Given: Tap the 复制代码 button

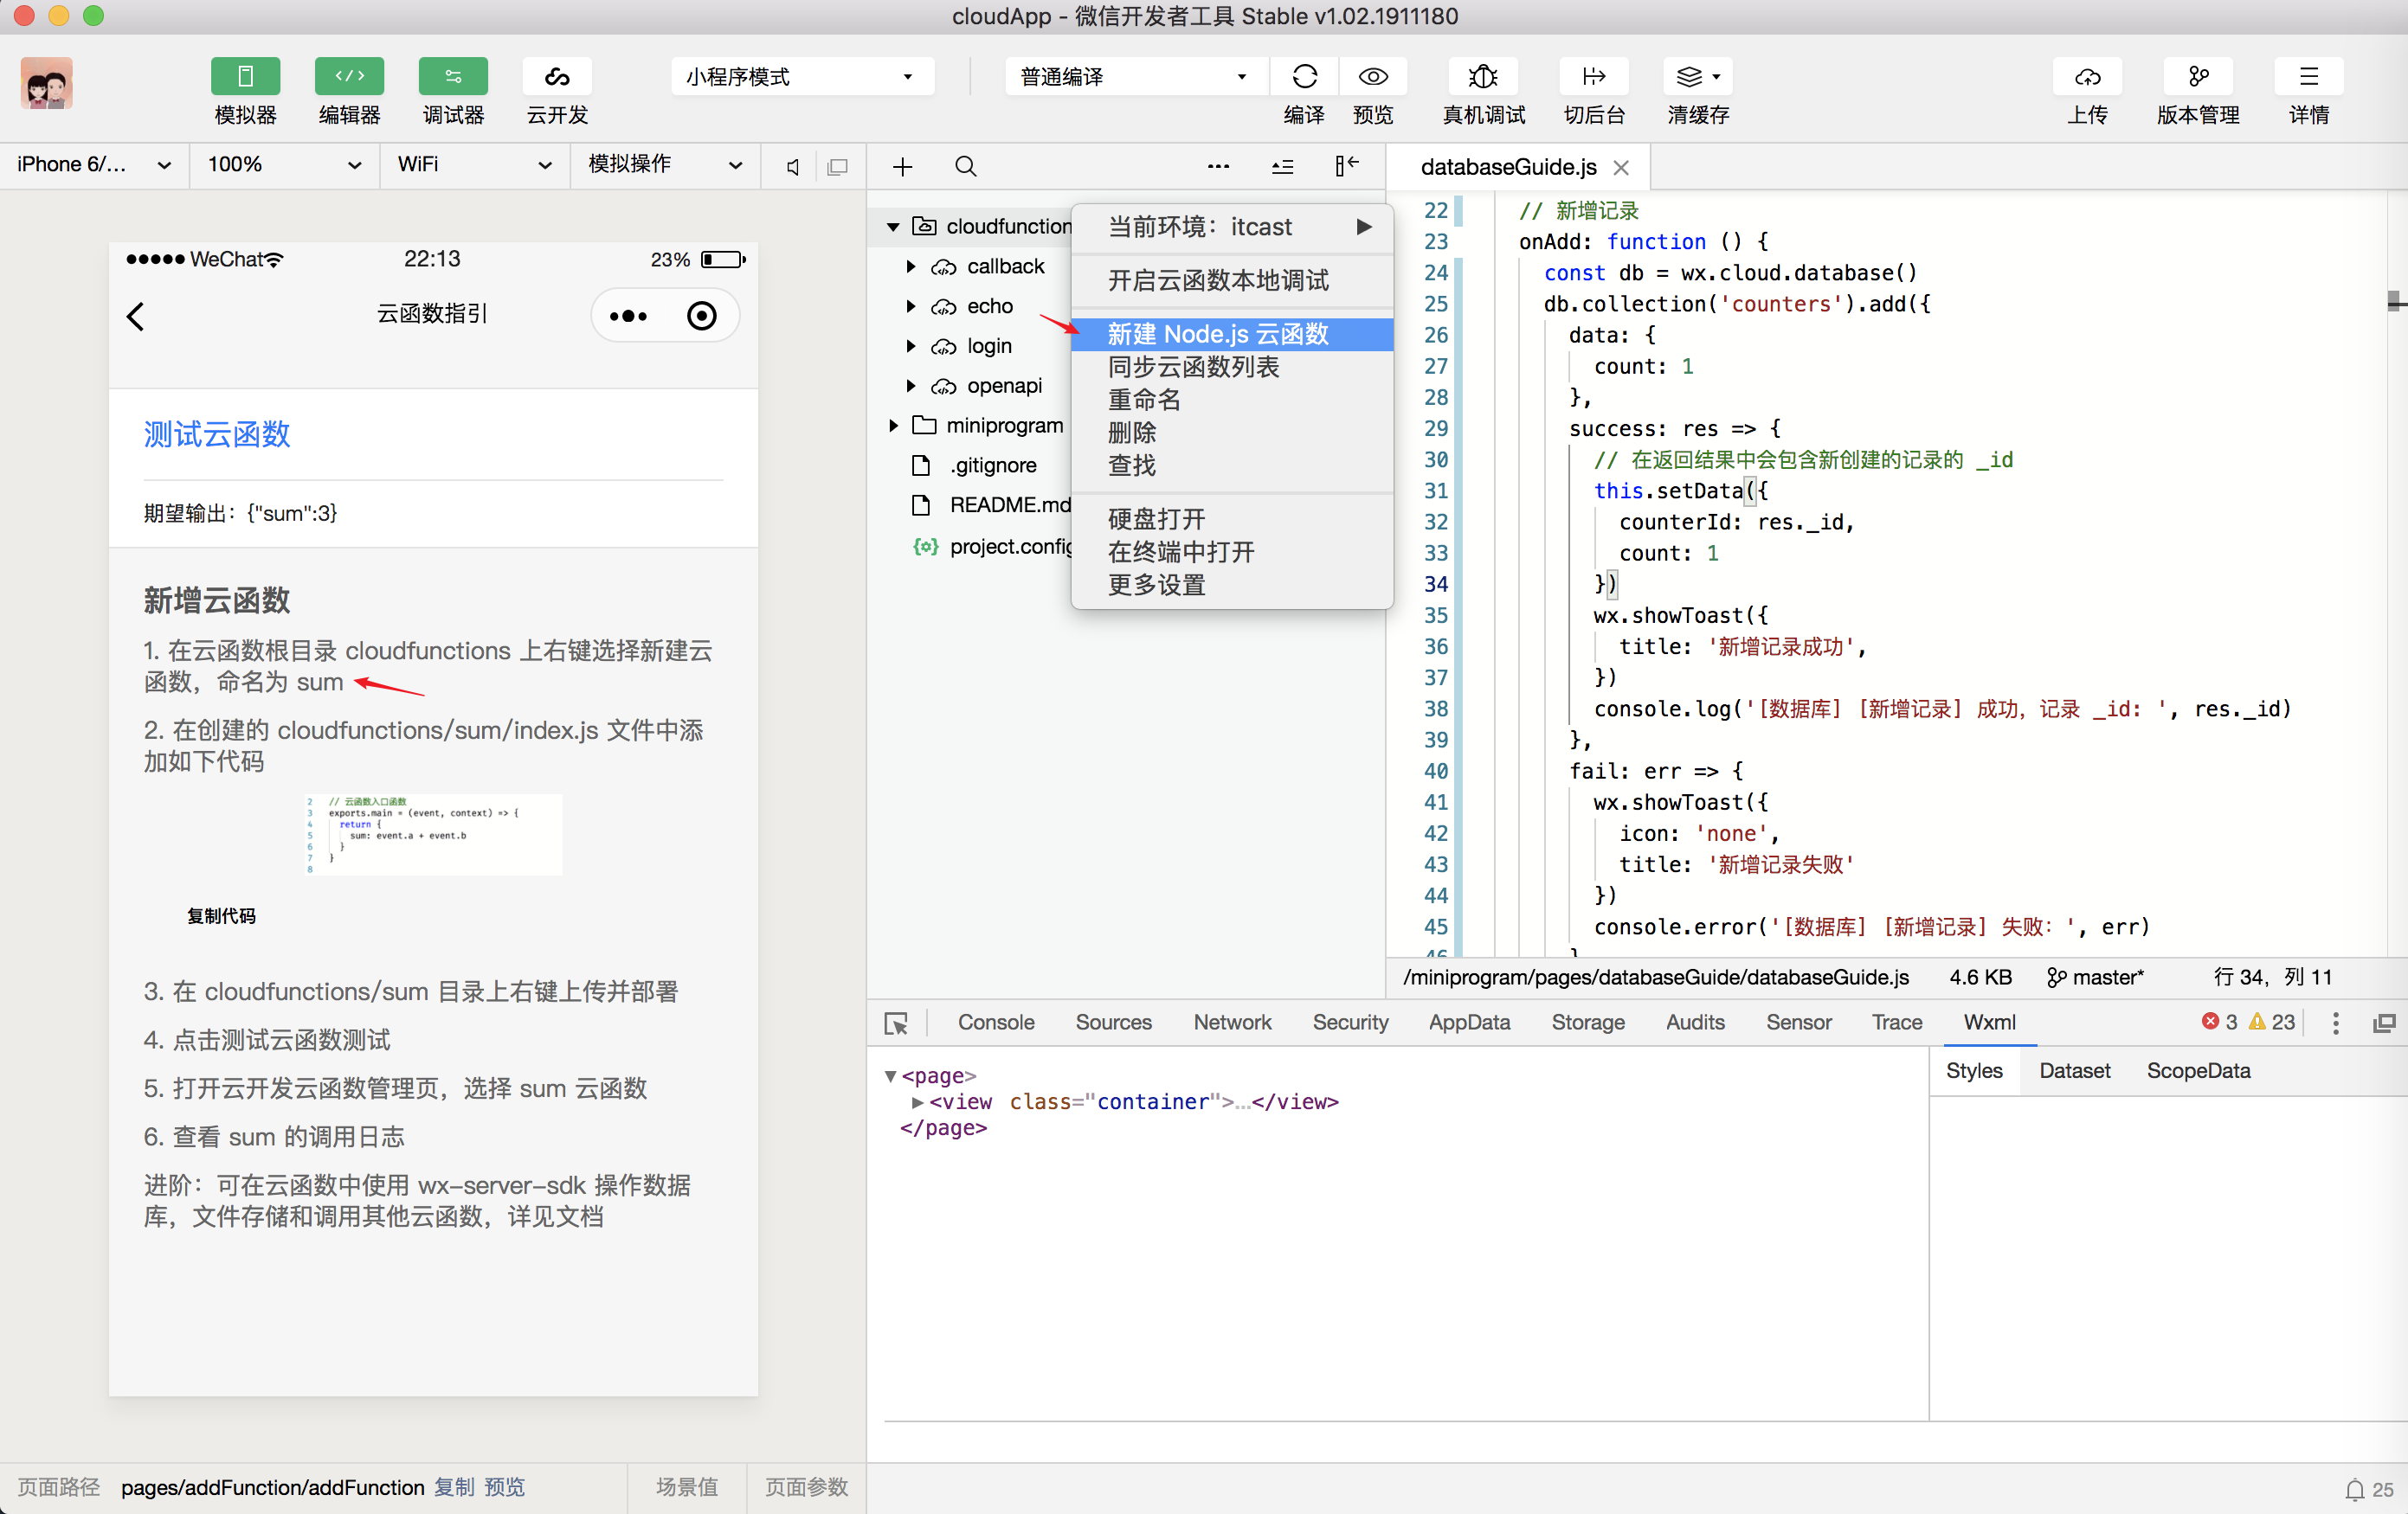Looking at the screenshot, I should click(221, 916).
